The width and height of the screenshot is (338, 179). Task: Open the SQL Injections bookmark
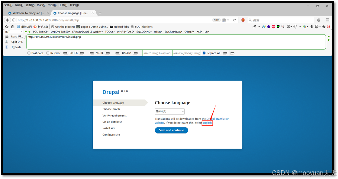pos(142,27)
